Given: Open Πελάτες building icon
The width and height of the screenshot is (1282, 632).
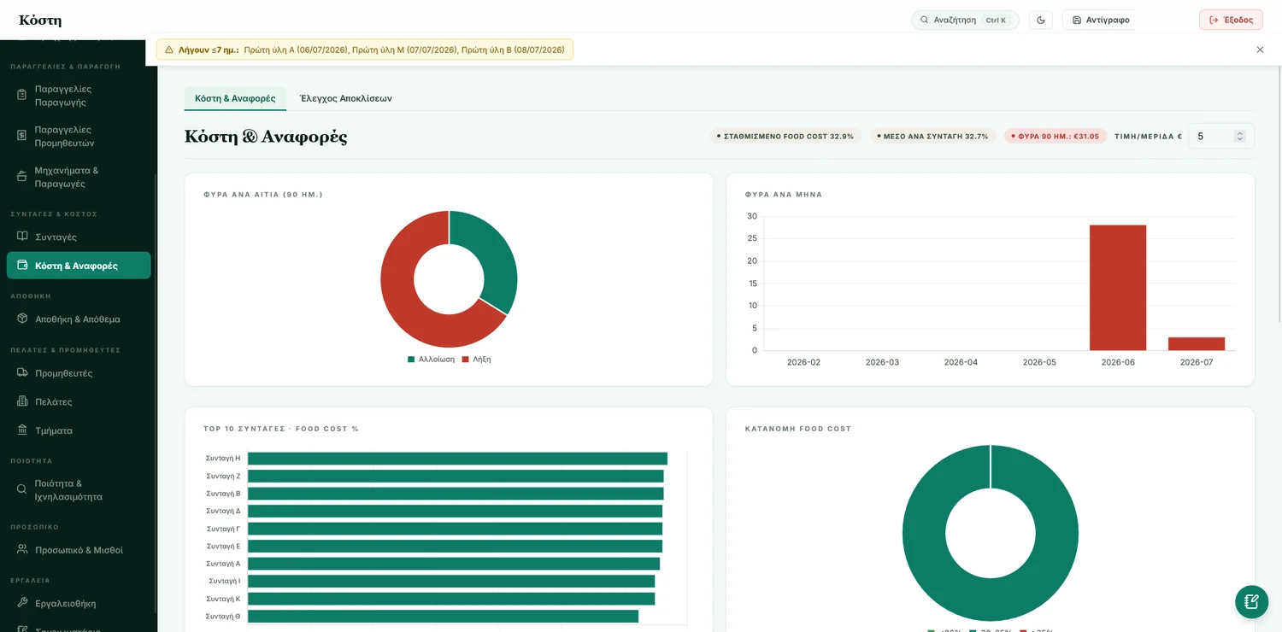Looking at the screenshot, I should [22, 401].
